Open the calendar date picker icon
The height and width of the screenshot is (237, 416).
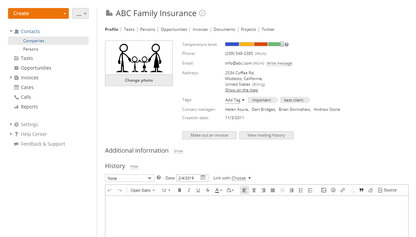(203, 178)
